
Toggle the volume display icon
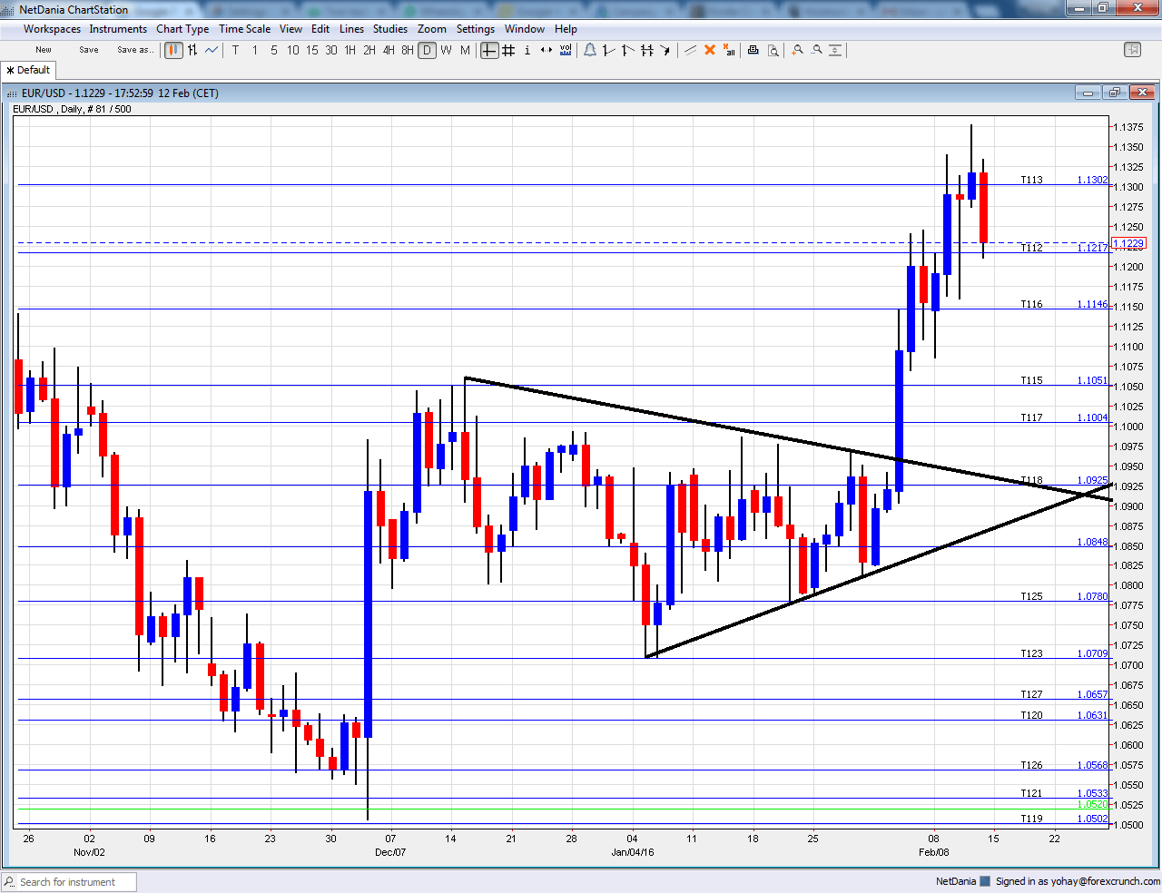(566, 50)
